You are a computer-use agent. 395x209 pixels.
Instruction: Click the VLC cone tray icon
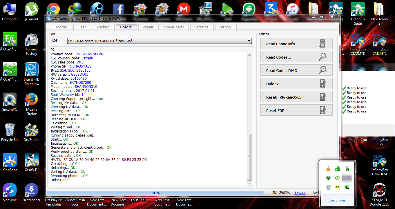[x=328, y=169]
